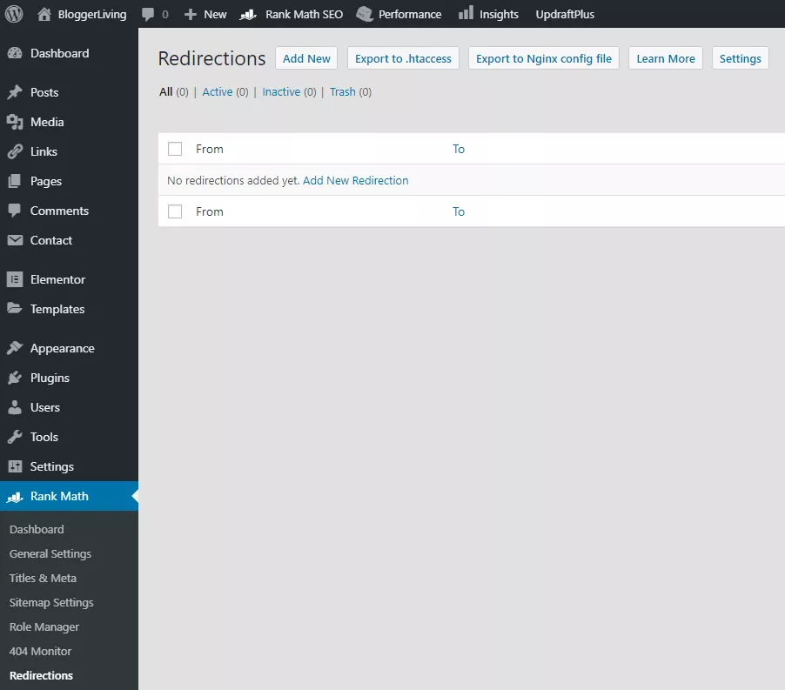Click the Users person icon
Screen dimensions: 785x690
click(15, 407)
